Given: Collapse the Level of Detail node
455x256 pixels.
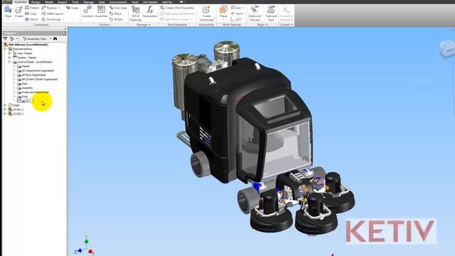Looking at the screenshot, I should click(x=9, y=62).
